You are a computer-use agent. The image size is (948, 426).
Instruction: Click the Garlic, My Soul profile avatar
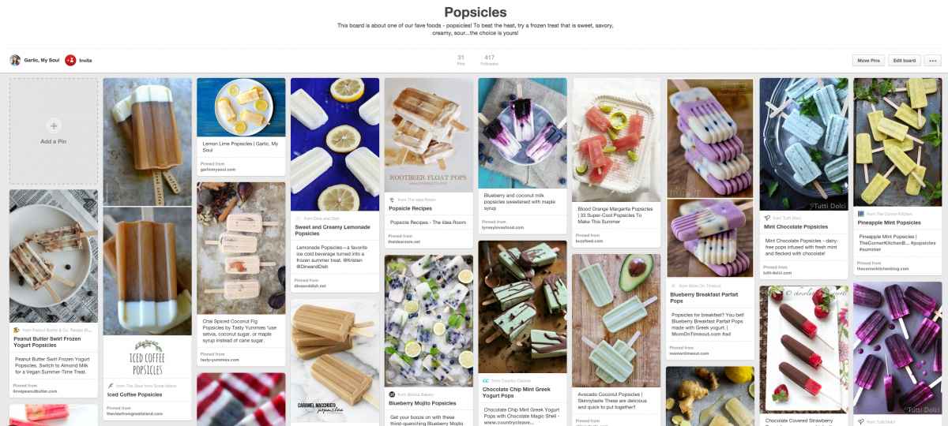[x=15, y=60]
